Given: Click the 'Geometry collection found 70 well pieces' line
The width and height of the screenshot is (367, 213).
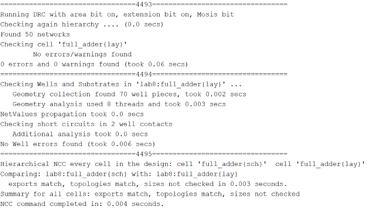Looking at the screenshot, I should [129, 94].
